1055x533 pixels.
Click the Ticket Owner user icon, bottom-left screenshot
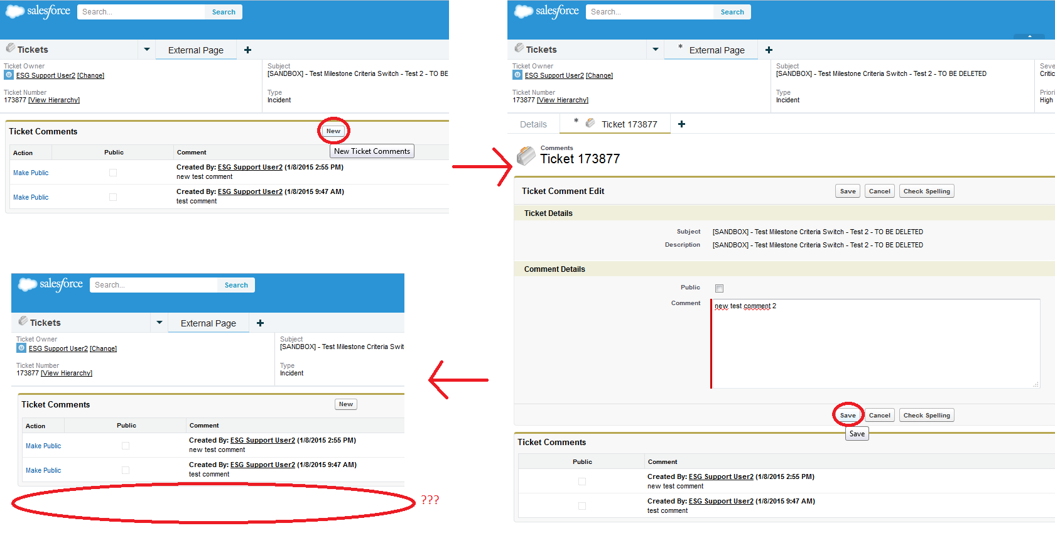[21, 348]
